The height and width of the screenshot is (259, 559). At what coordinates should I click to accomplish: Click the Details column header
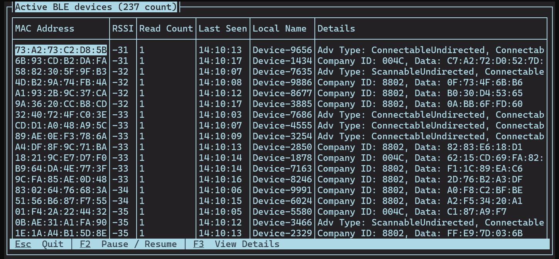336,28
